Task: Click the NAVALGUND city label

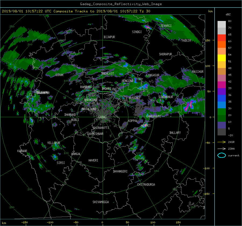Action: click(x=89, y=109)
